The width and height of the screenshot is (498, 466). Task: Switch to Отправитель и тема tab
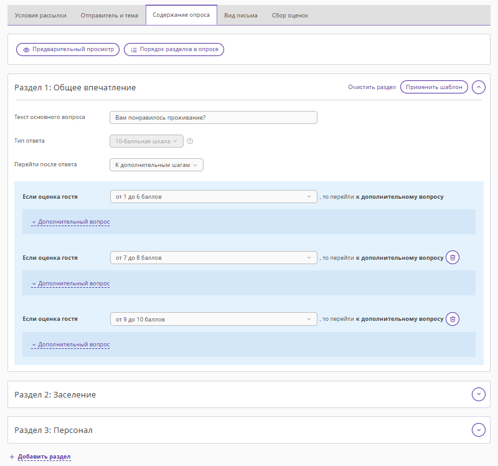click(110, 15)
